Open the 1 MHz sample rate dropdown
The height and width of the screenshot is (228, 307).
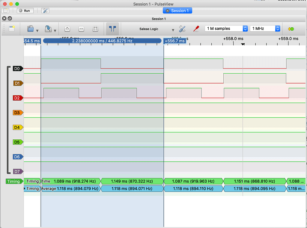tap(265, 29)
